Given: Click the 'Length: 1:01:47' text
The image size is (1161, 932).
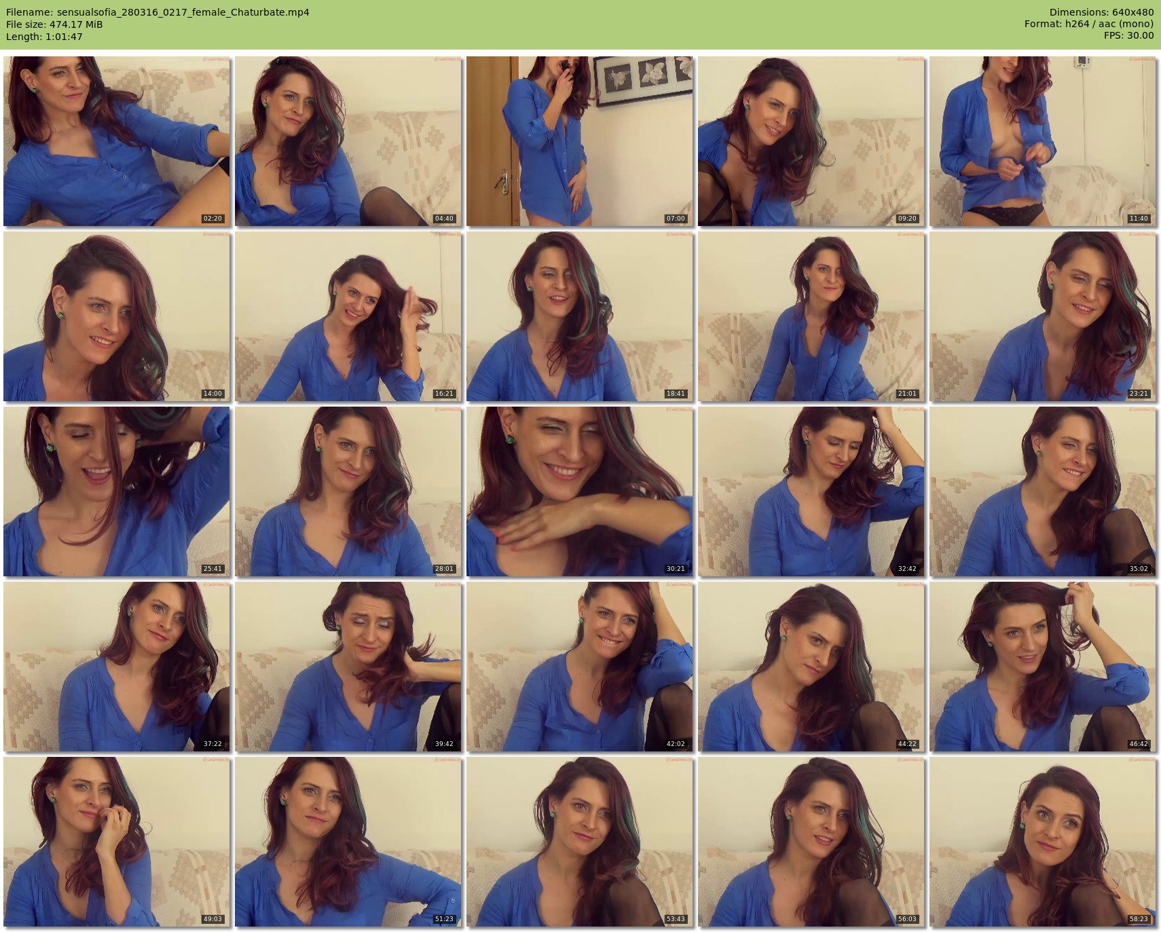Looking at the screenshot, I should pos(44,37).
